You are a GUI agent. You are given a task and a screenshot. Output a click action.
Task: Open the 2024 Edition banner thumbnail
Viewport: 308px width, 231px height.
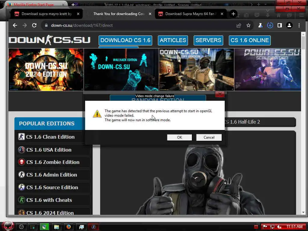coord(46,69)
